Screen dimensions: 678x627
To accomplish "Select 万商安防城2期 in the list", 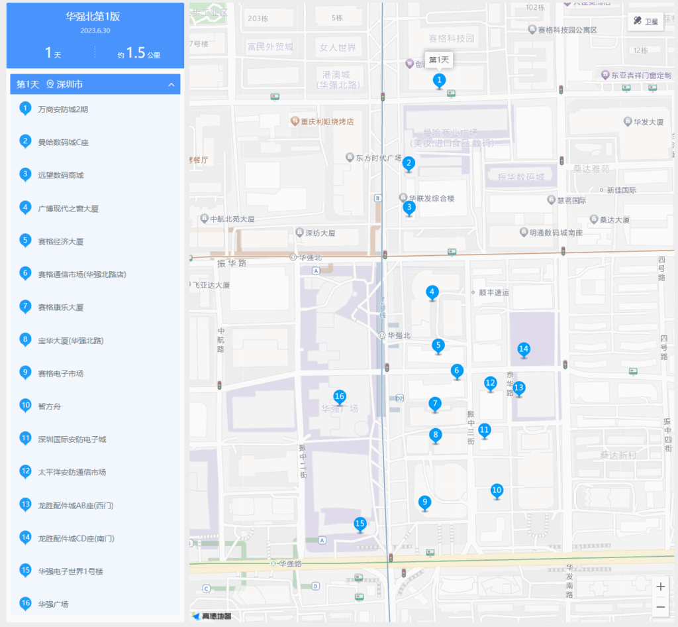I will 95,109.
